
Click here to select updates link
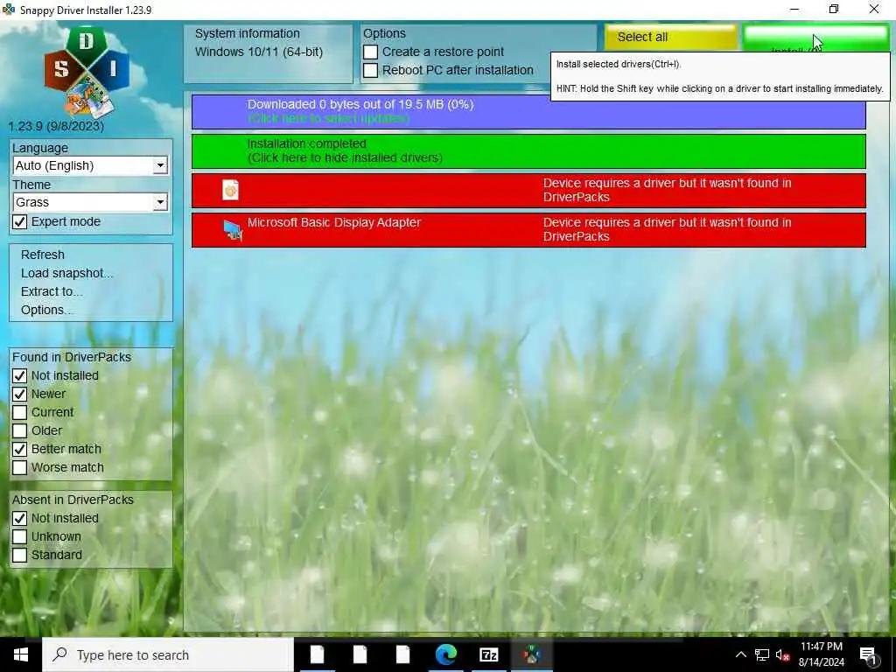point(329,118)
